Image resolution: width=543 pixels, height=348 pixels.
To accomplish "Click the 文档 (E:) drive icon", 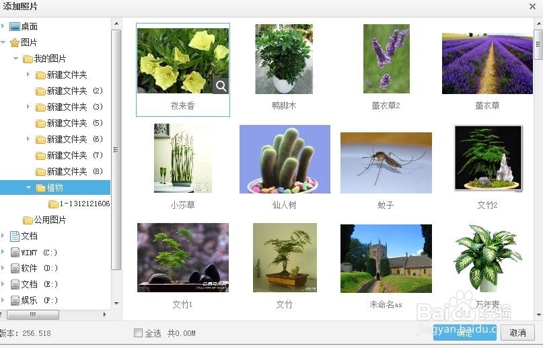I will 15,284.
